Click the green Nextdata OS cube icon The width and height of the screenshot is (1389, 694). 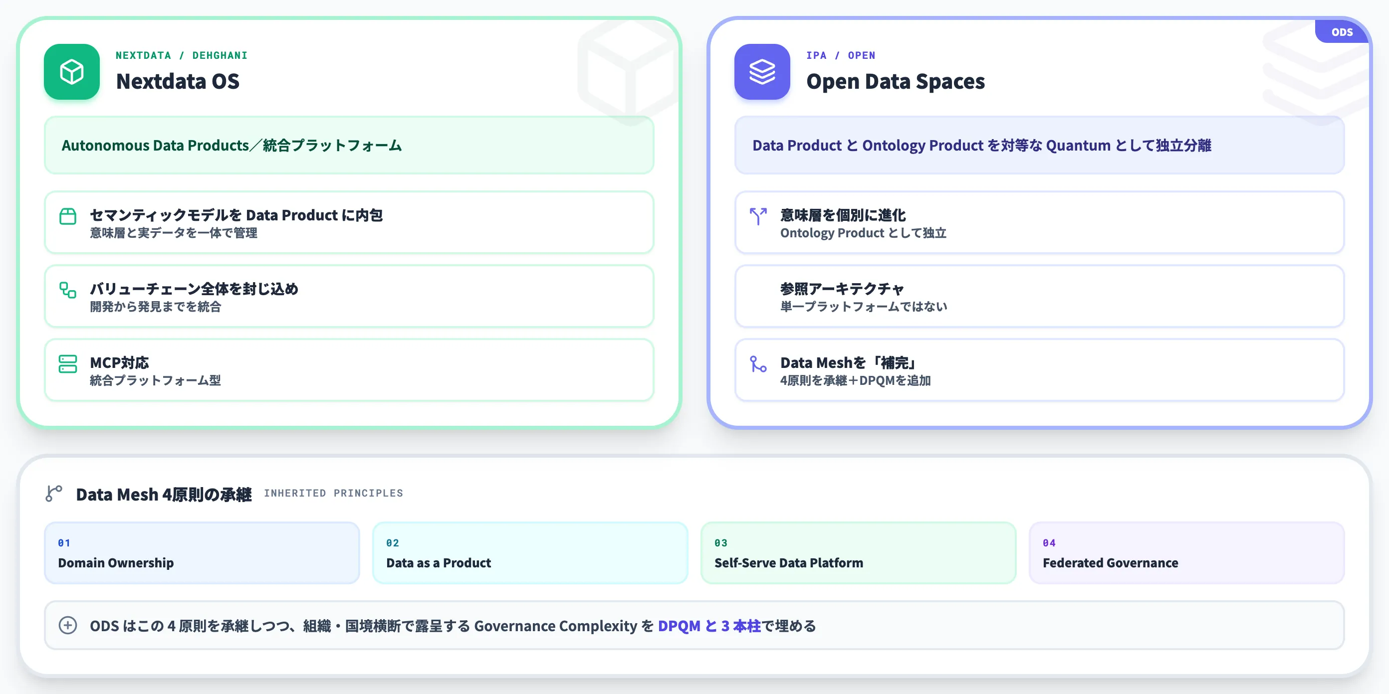tap(72, 72)
